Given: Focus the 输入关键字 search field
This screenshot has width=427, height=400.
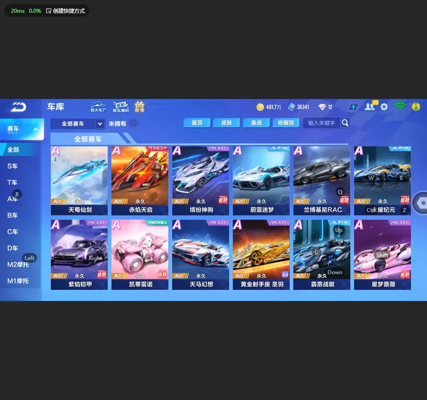Looking at the screenshot, I should point(322,123).
